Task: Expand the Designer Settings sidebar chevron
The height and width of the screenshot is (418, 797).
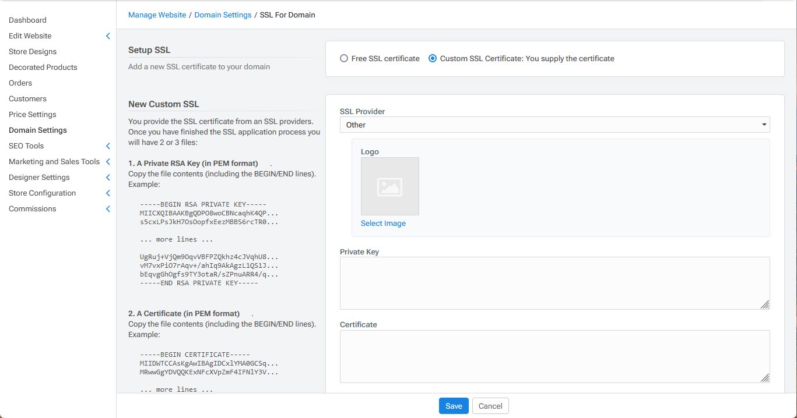Action: [108, 177]
